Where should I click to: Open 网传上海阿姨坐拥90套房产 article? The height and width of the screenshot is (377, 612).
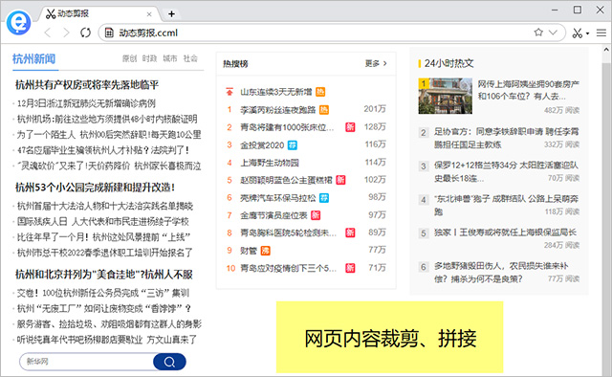[x=529, y=90]
